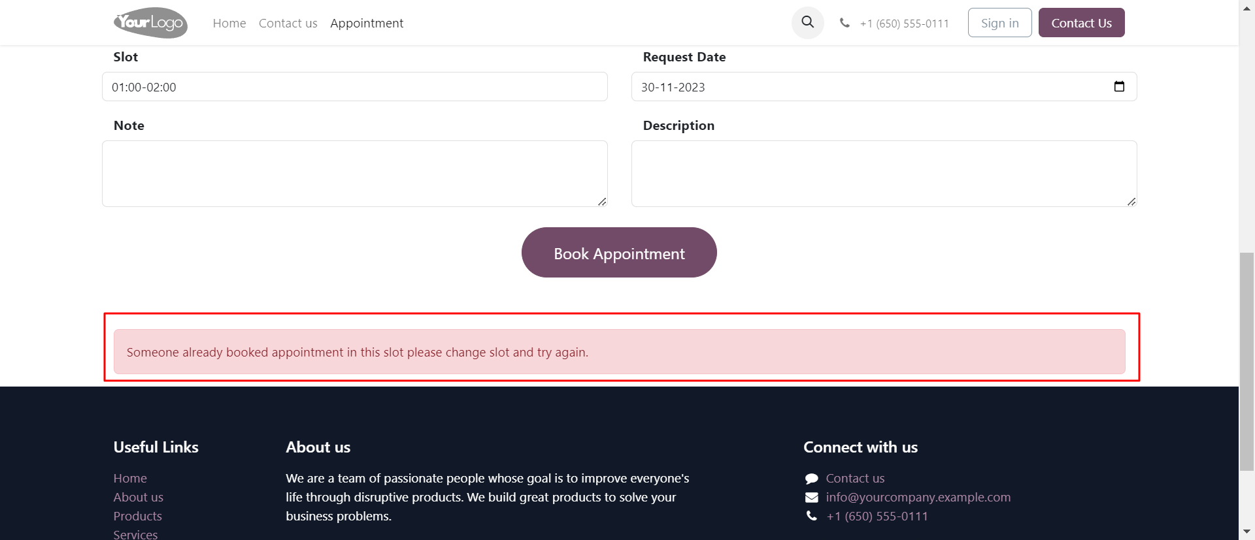Open the Products footer link
The height and width of the screenshot is (540, 1255).
point(137,516)
